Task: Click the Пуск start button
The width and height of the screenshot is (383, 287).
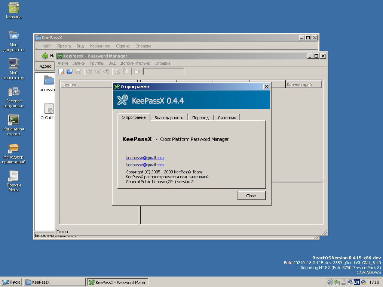Action: (12, 282)
